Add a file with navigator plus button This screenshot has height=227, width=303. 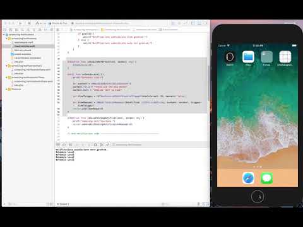tap(5, 204)
